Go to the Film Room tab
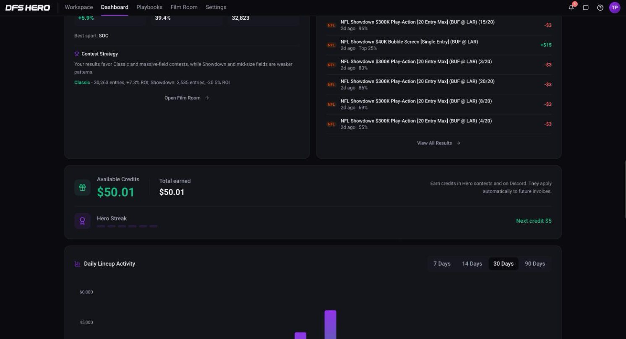The height and width of the screenshot is (339, 626). (184, 7)
